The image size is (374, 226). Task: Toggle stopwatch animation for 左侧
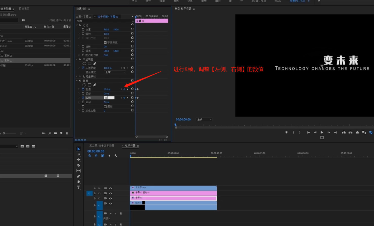(83, 89)
